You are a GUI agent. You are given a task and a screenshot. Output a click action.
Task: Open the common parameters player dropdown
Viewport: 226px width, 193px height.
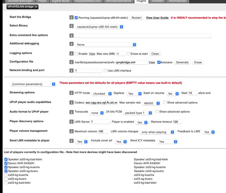pos(33,84)
